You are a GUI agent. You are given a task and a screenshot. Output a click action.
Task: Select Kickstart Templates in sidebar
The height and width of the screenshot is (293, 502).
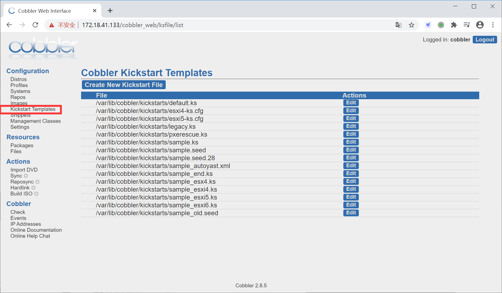point(33,109)
